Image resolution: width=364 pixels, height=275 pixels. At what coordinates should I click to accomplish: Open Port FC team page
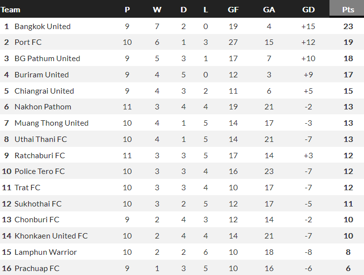tap(28, 42)
